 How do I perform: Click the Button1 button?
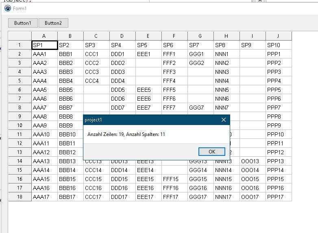click(x=22, y=23)
